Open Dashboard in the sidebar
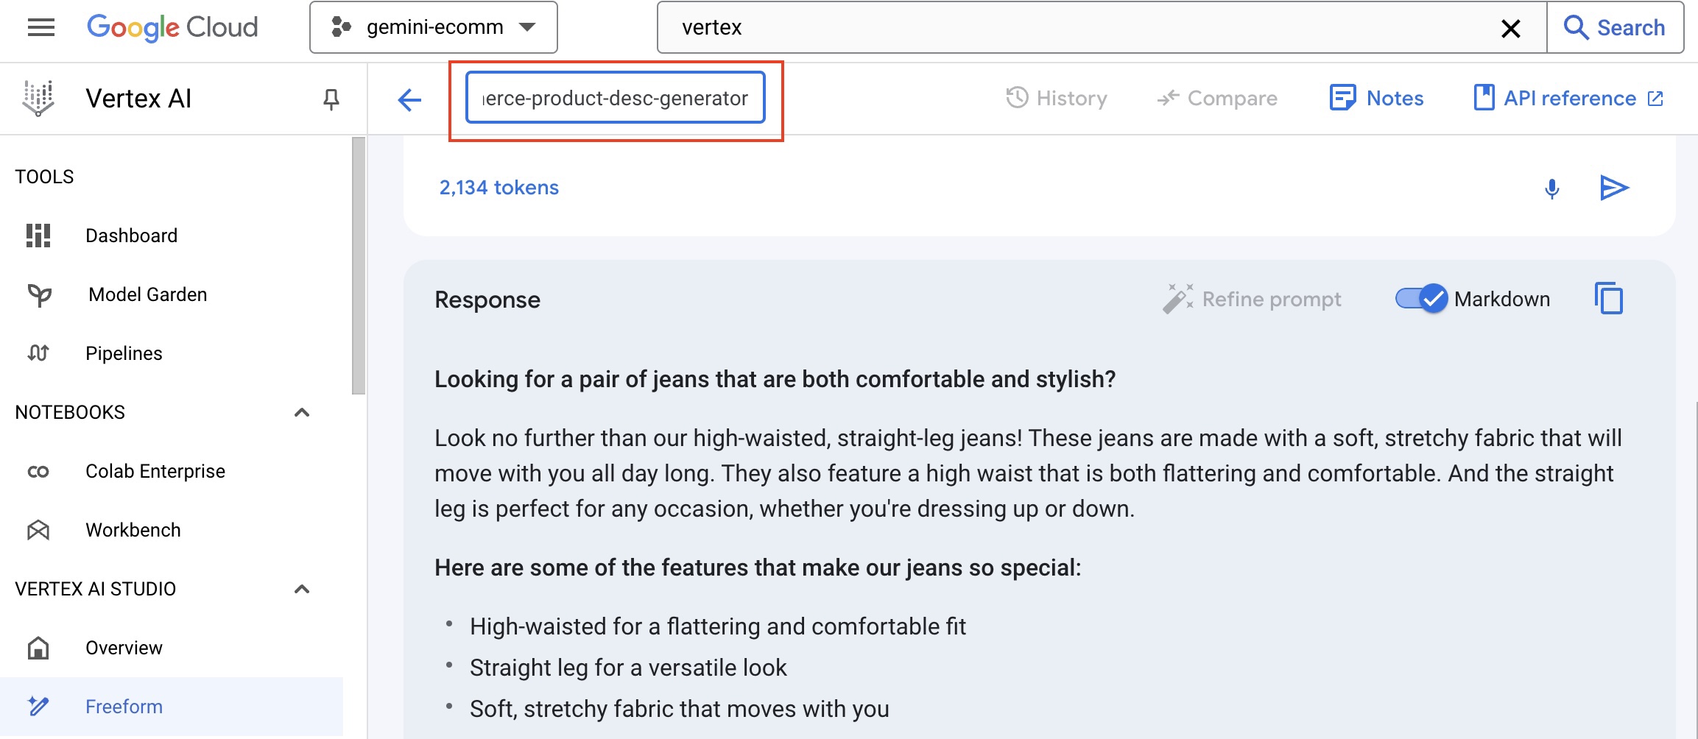The height and width of the screenshot is (739, 1698). (131, 236)
